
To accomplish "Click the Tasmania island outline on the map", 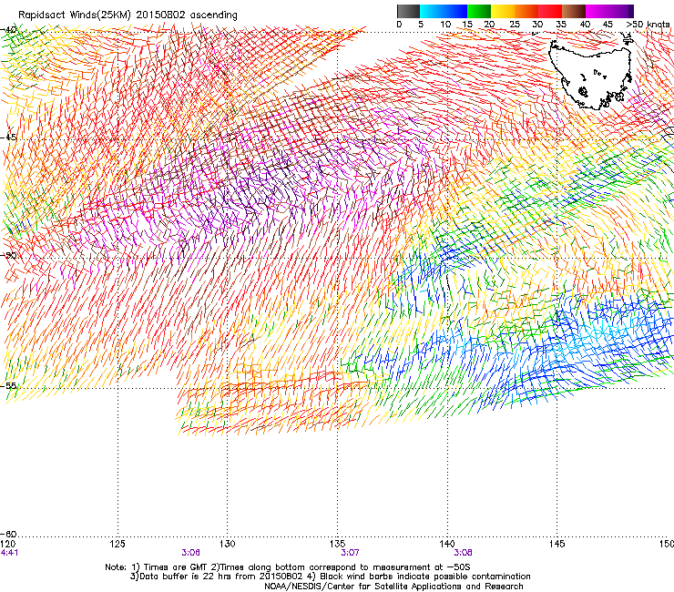I will (x=592, y=73).
